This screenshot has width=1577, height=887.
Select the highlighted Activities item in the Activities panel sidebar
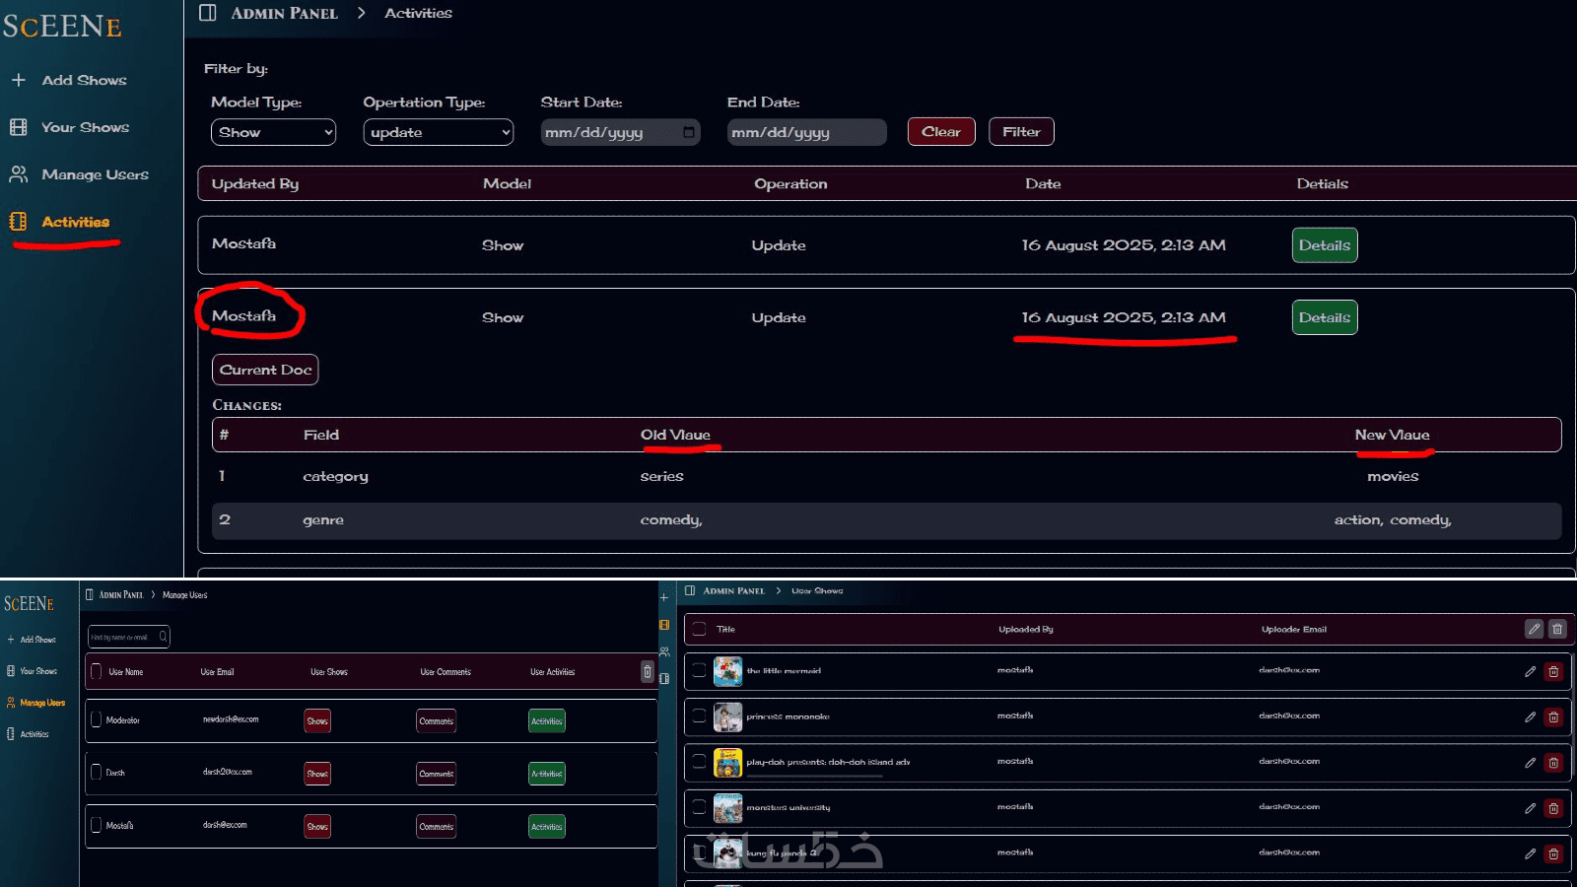point(60,222)
